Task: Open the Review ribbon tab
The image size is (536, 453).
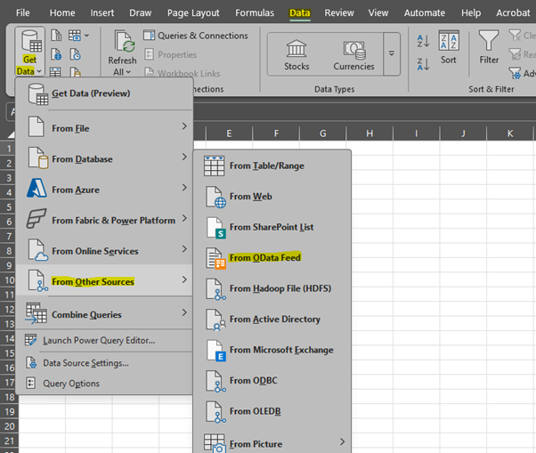Action: [x=339, y=13]
